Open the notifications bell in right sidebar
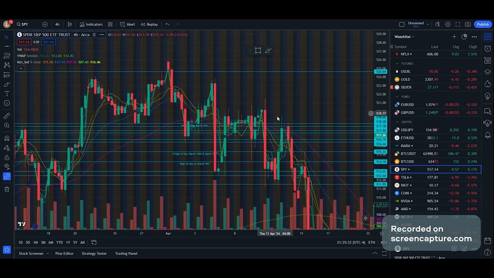Screen dimensions: 494x278 point(488,135)
